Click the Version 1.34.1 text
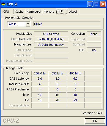This screenshot has width=107, height=126. pyautogui.click(x=92, y=113)
